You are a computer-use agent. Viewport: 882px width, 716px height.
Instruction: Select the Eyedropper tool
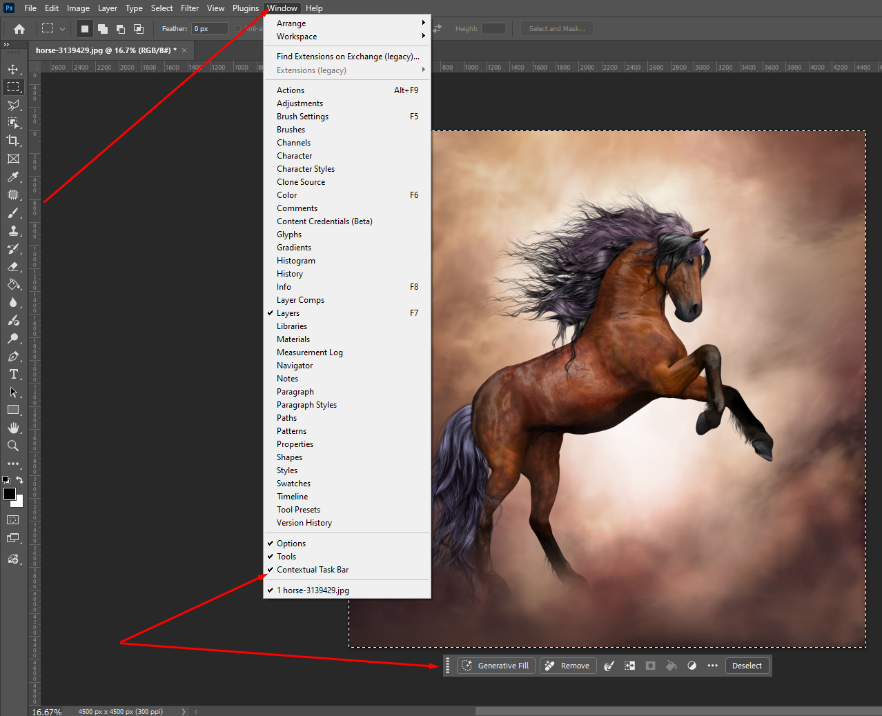pyautogui.click(x=13, y=177)
